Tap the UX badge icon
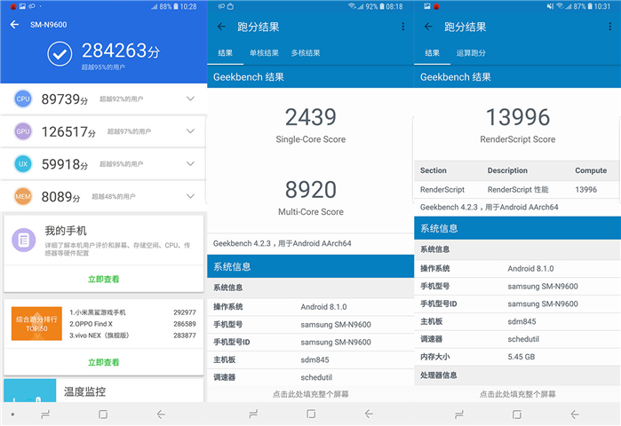621x426 pixels. pos(23,164)
